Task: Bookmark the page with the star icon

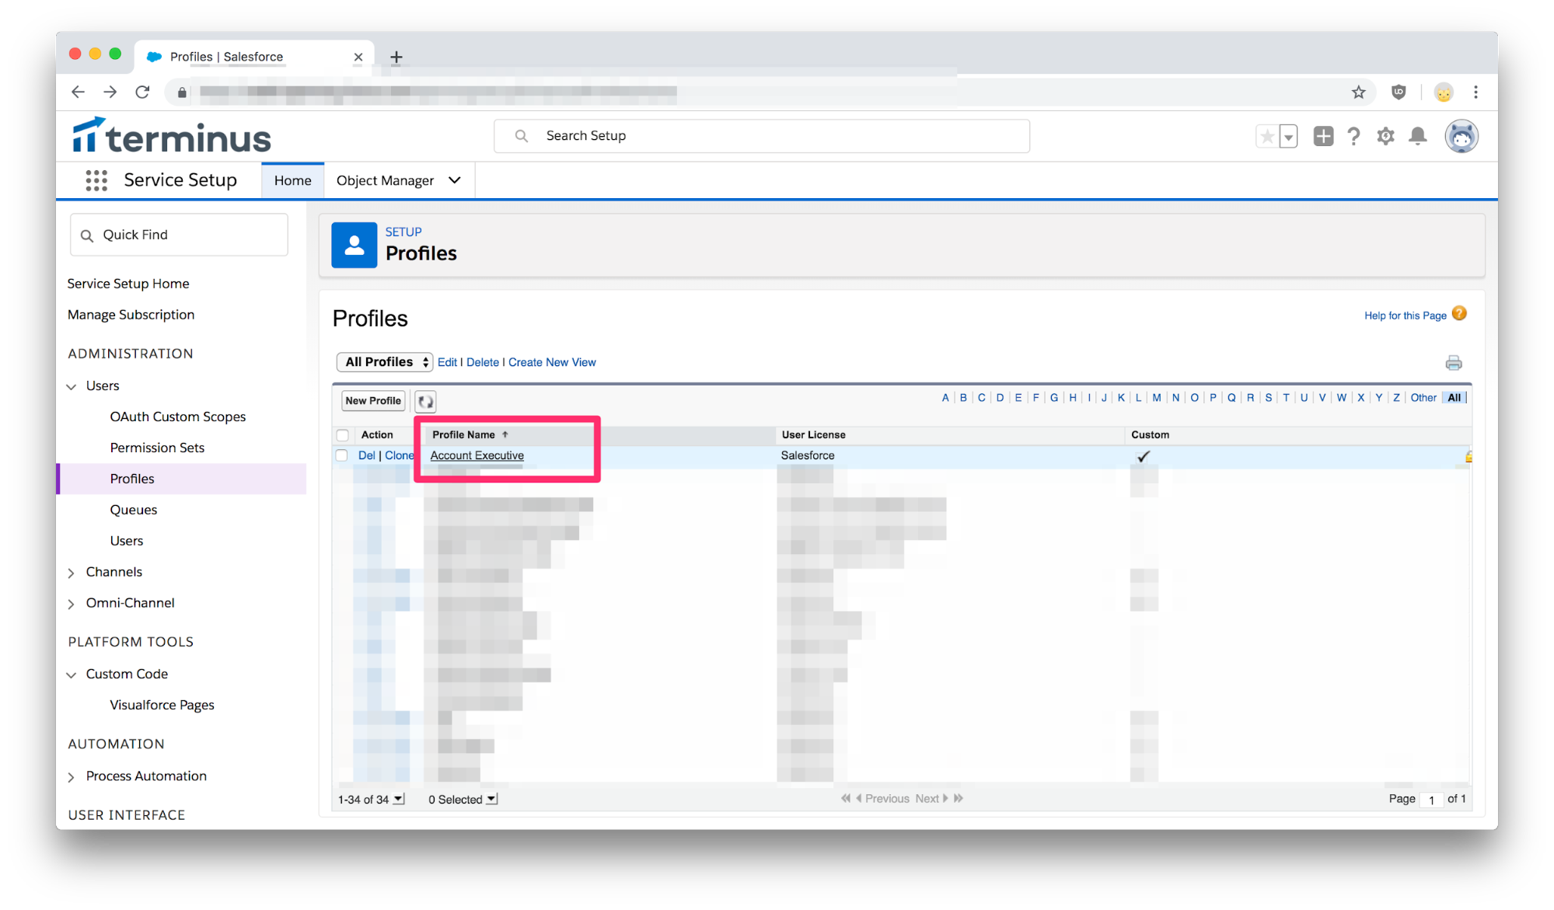Action: tap(1358, 92)
